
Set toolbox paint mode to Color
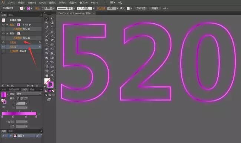pos(46,91)
